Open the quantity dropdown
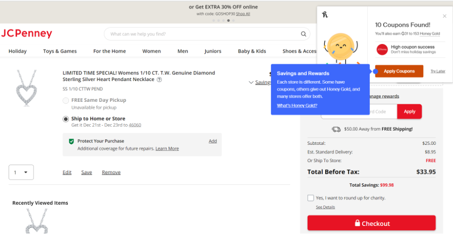This screenshot has width=453, height=234. [x=21, y=172]
